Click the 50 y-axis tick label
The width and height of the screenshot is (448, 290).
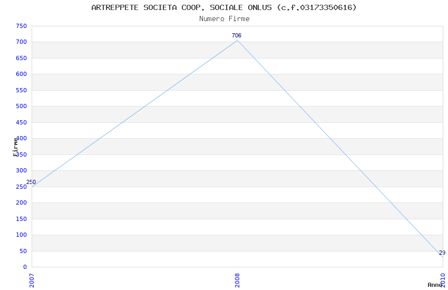pos(23,251)
